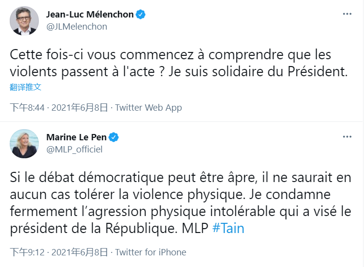Select the tweet text starting "Cette fois-ci vous commencez"

[179, 63]
